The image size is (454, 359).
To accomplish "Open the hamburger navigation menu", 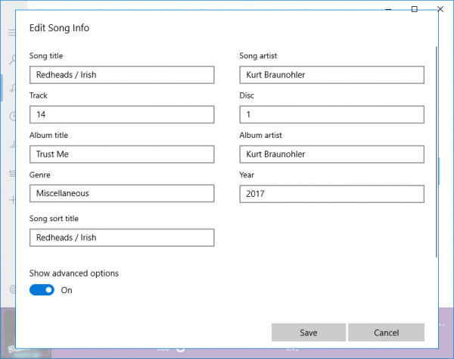I will pyautogui.click(x=11, y=33).
